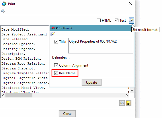162x118 pixels.
Task: Click the 'Design BOM Relation.' line
Action: (21, 59)
